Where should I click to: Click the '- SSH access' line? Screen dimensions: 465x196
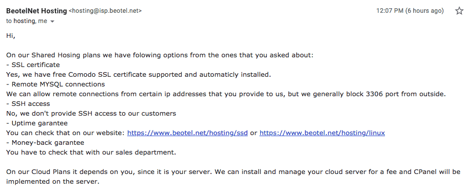point(28,104)
